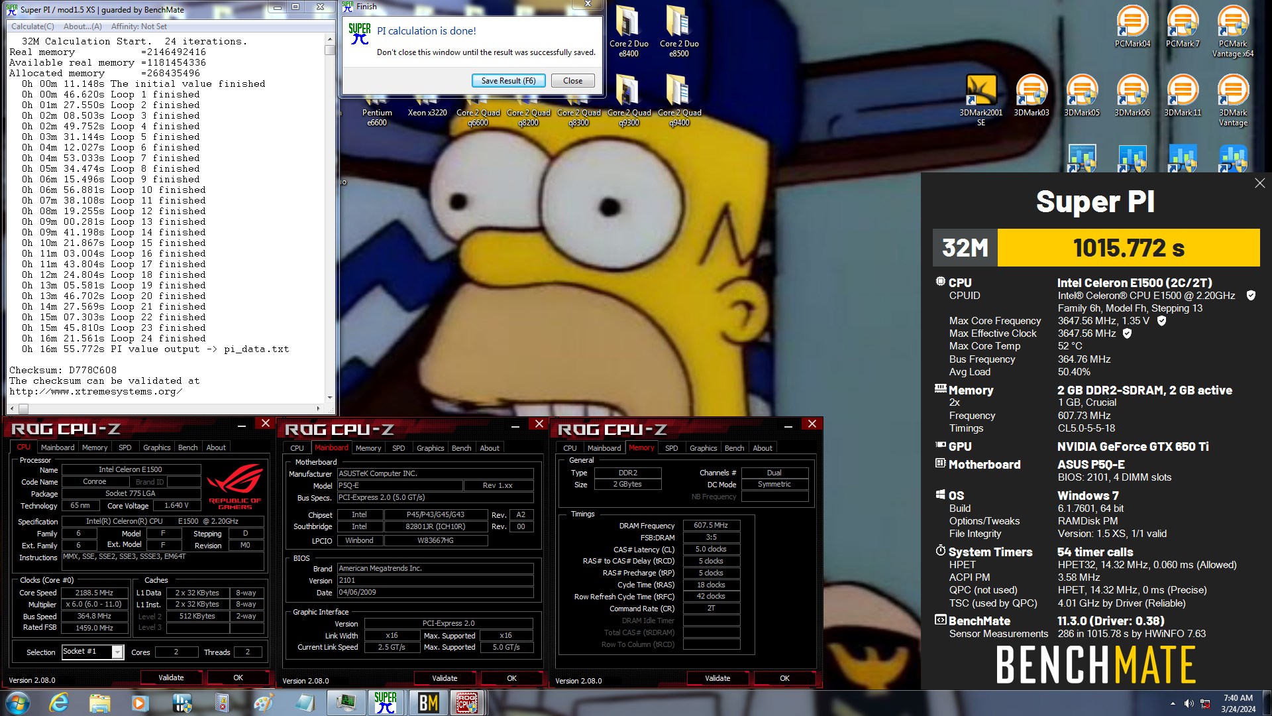Launch PCMark 7 desktop shortcut
The height and width of the screenshot is (716, 1272).
(x=1183, y=27)
